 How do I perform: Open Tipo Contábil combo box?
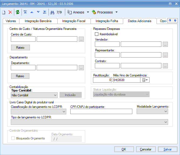tap(34, 95)
